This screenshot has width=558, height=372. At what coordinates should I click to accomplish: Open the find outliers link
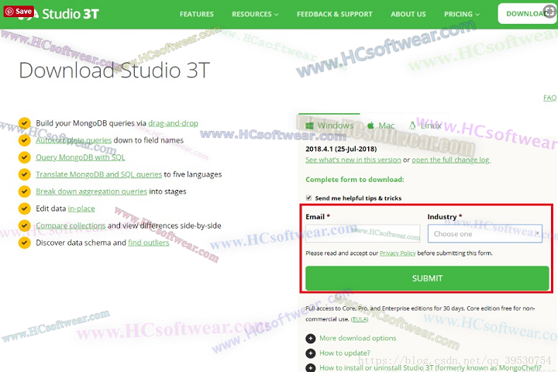(148, 243)
